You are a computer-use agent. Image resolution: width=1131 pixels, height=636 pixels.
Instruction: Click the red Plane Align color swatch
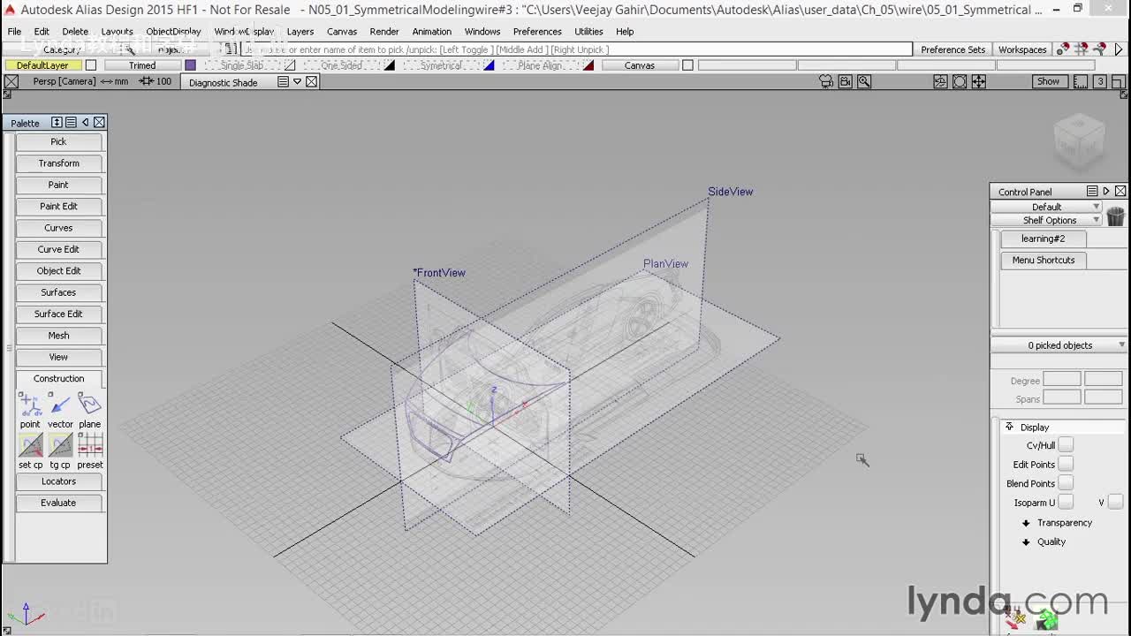[x=588, y=65]
